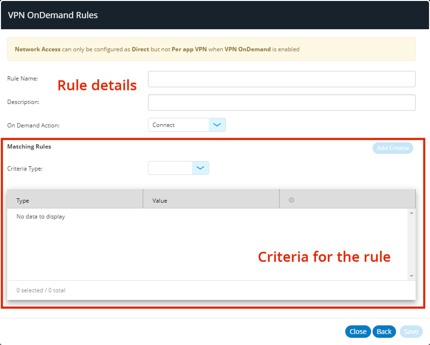
Task: Focus the Description input field
Action: [281, 103]
